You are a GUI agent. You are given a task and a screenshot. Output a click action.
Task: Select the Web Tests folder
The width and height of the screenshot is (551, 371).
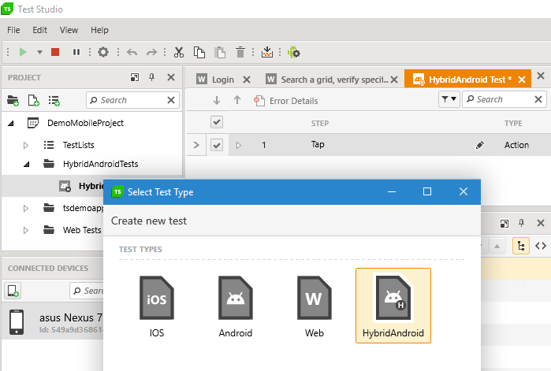click(82, 231)
